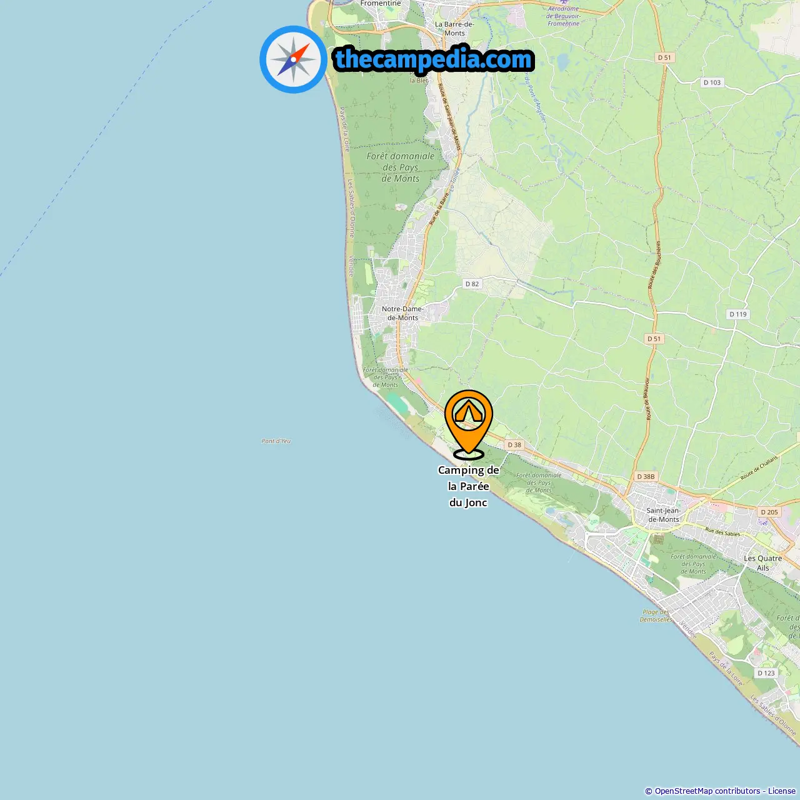Click the compass logo icon
The image size is (800, 800).
click(x=293, y=59)
